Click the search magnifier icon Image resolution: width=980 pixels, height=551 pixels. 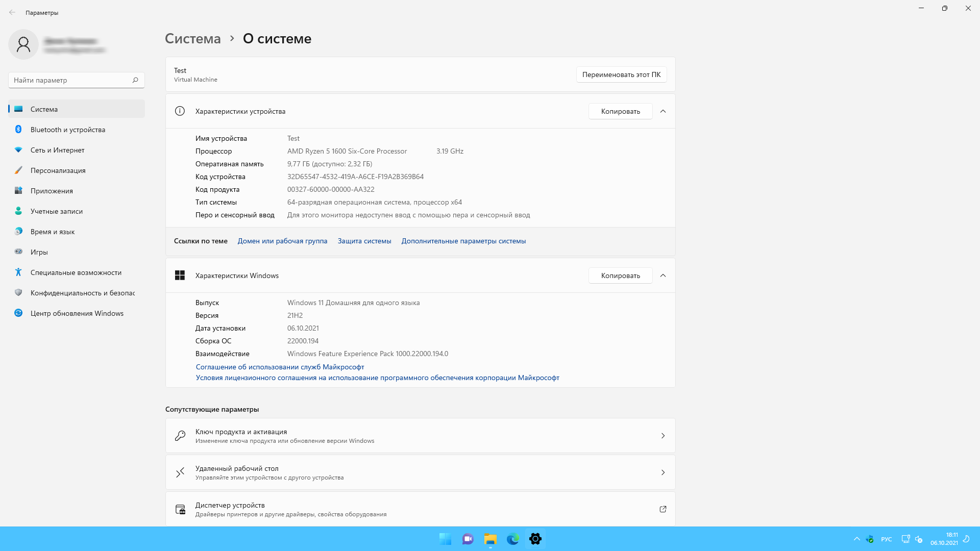point(135,80)
